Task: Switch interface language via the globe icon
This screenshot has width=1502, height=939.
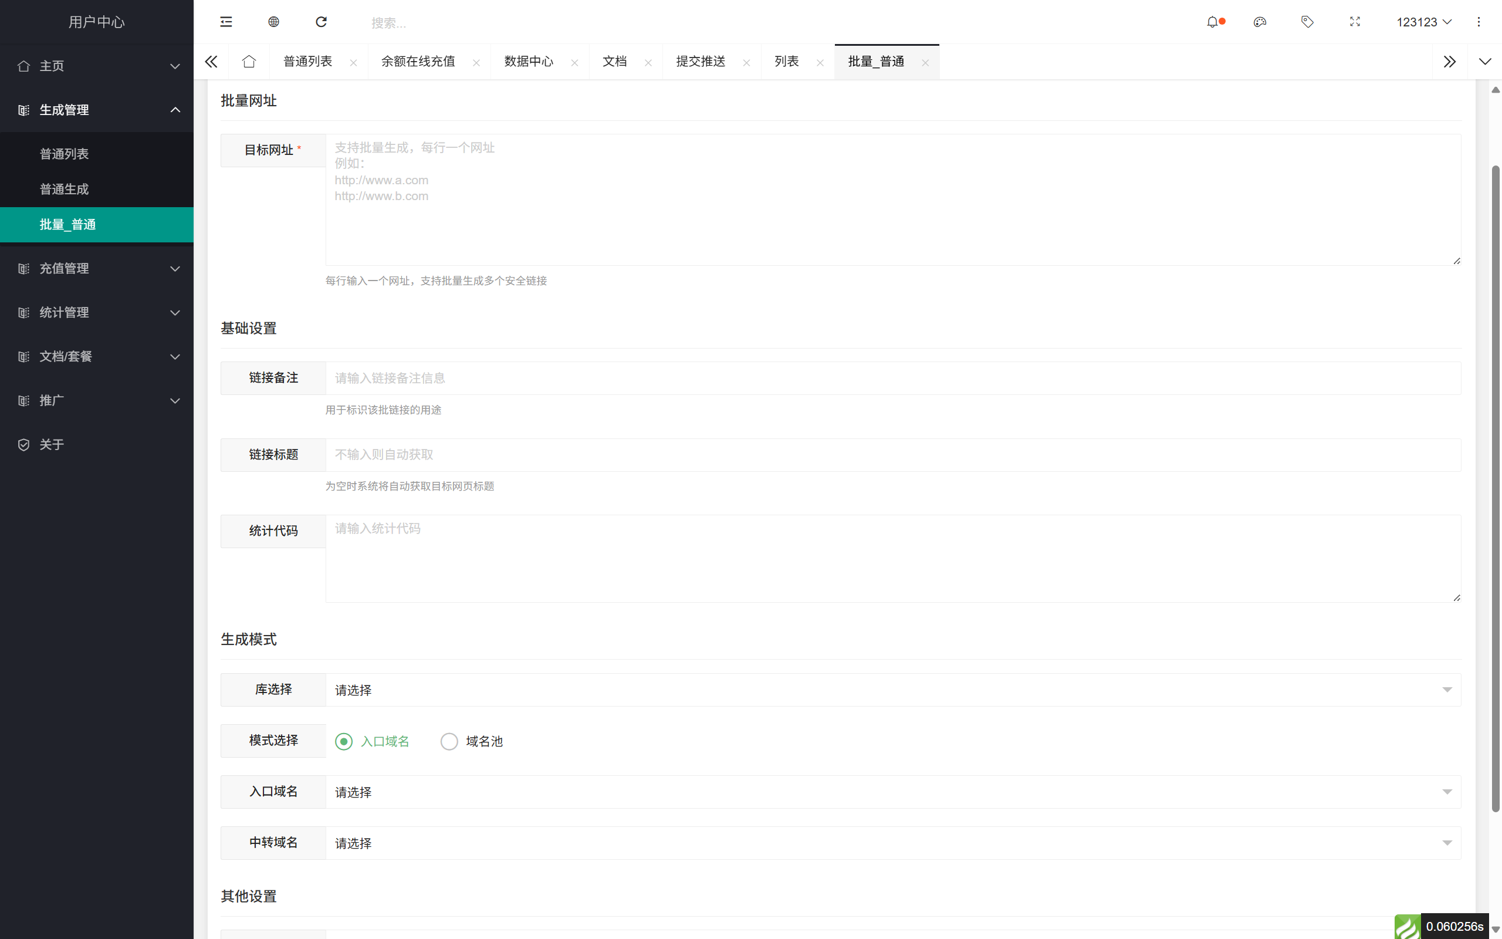Action: click(274, 22)
